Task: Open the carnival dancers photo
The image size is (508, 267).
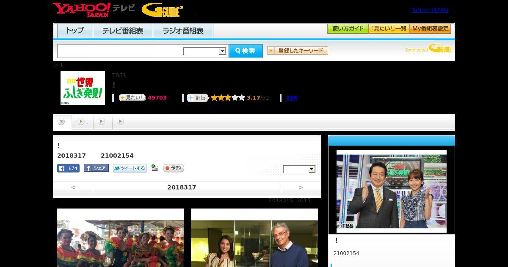Action: [x=120, y=238]
